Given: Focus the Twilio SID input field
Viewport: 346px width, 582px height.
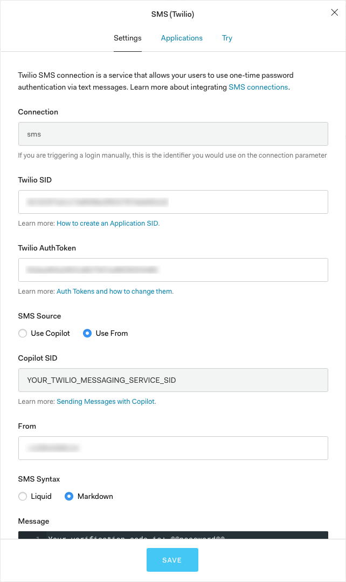Looking at the screenshot, I should click(173, 202).
